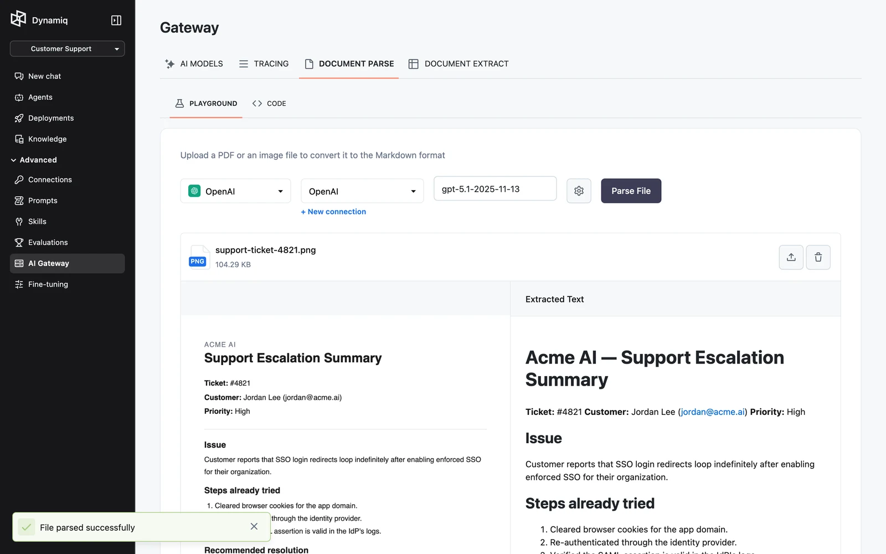Open Fine-tuning
Image resolution: width=886 pixels, height=554 pixels.
pos(67,284)
